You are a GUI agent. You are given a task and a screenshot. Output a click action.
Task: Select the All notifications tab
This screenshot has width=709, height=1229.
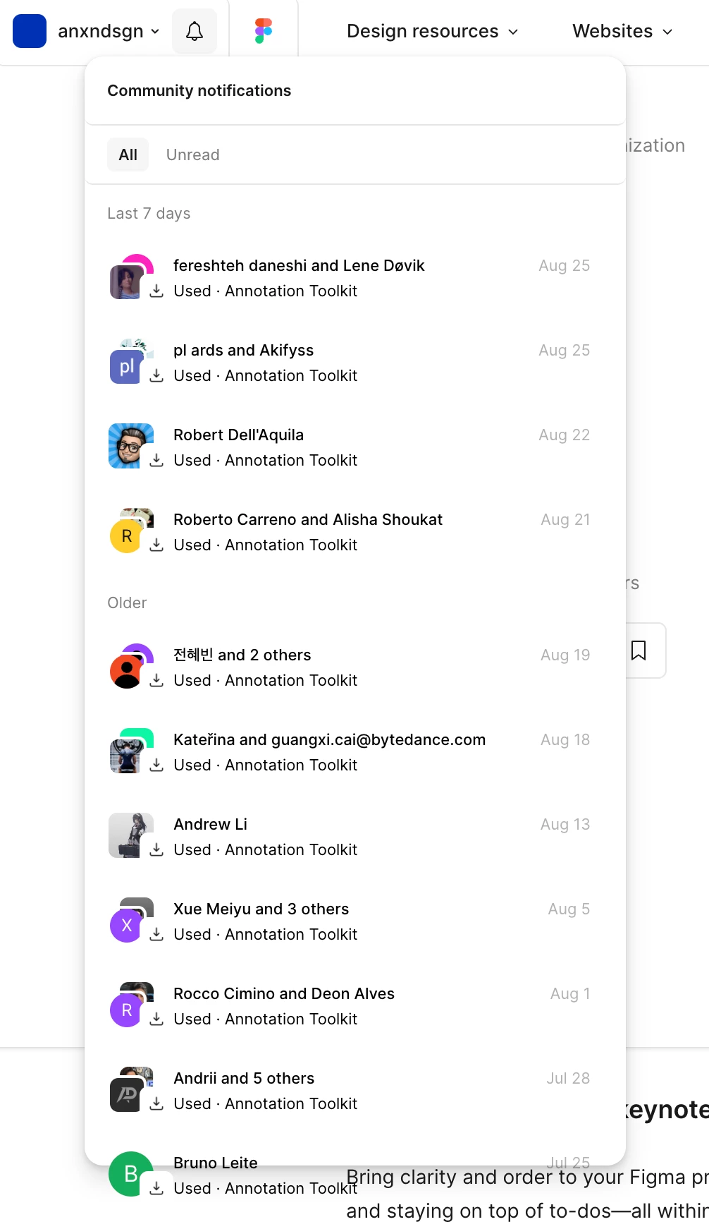(x=128, y=155)
